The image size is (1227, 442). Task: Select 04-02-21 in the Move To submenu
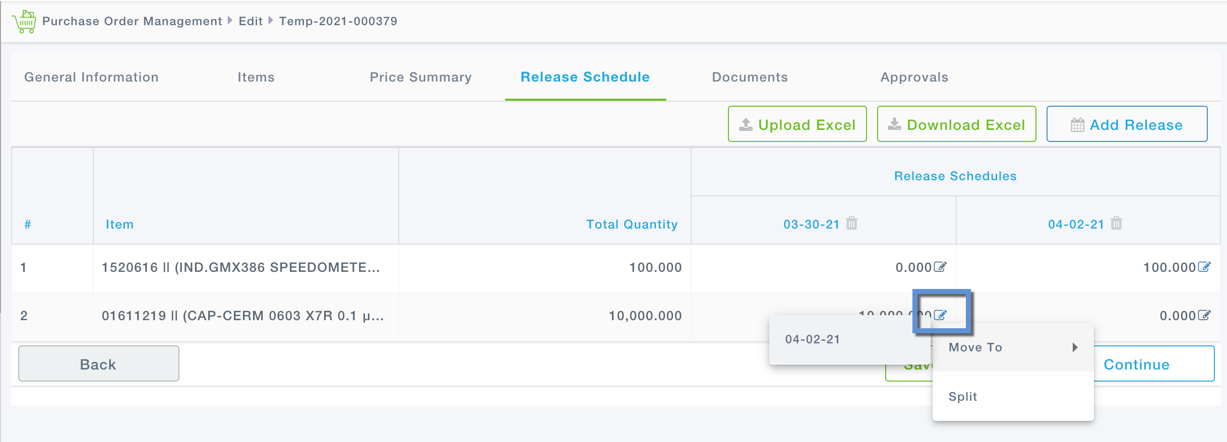click(813, 339)
